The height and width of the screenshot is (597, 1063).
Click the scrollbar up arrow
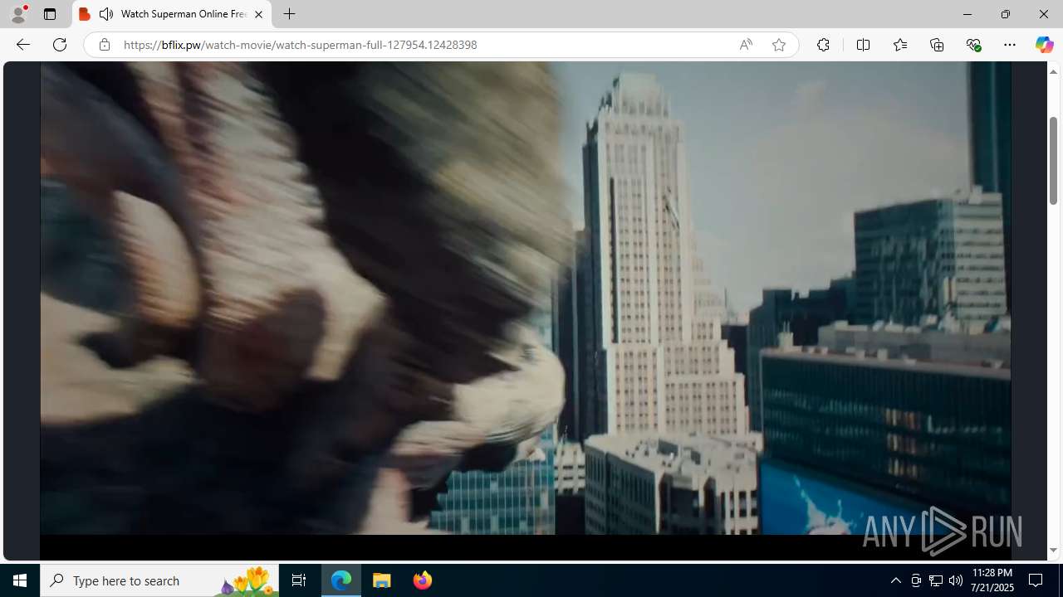(x=1053, y=71)
